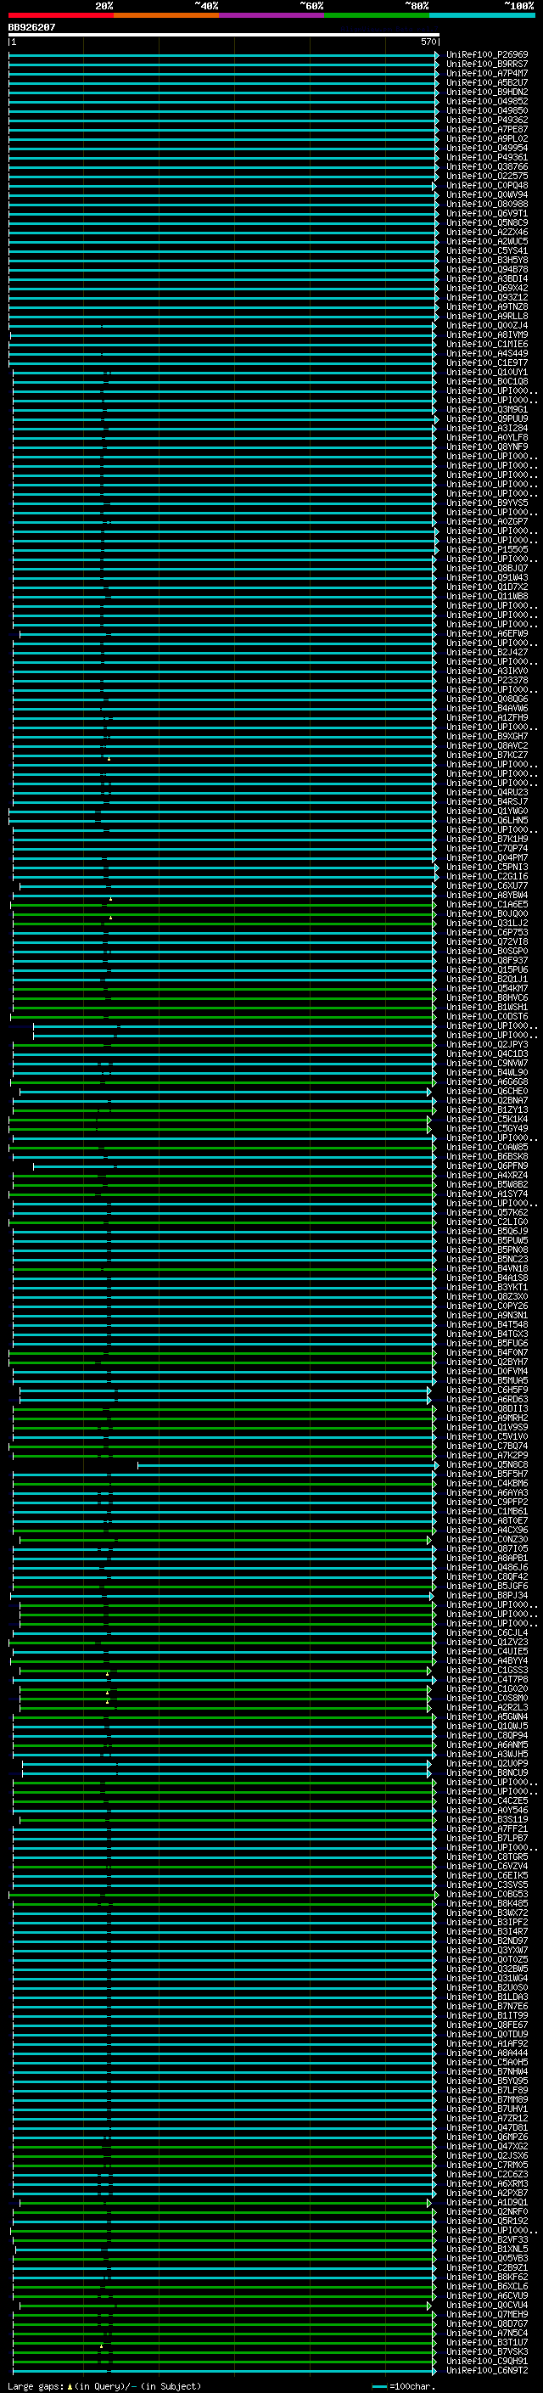Select the UniRef100_B7UHV1 hit label
The image size is (543, 2393).
coord(487,2109)
